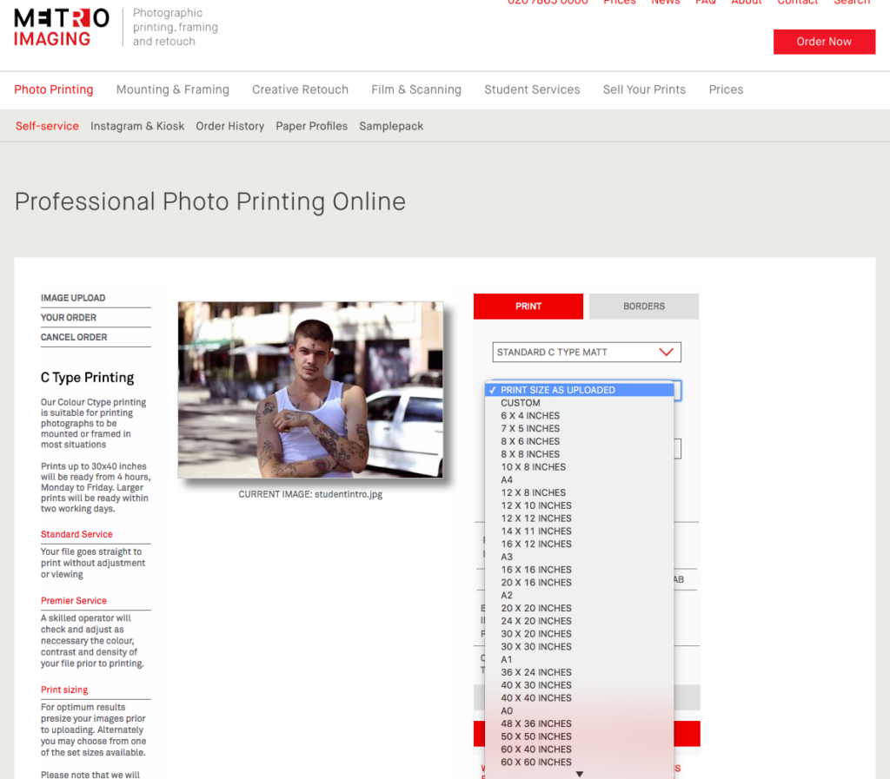This screenshot has height=779, width=890.
Task: Switch to the Borders tab
Action: pyautogui.click(x=643, y=307)
